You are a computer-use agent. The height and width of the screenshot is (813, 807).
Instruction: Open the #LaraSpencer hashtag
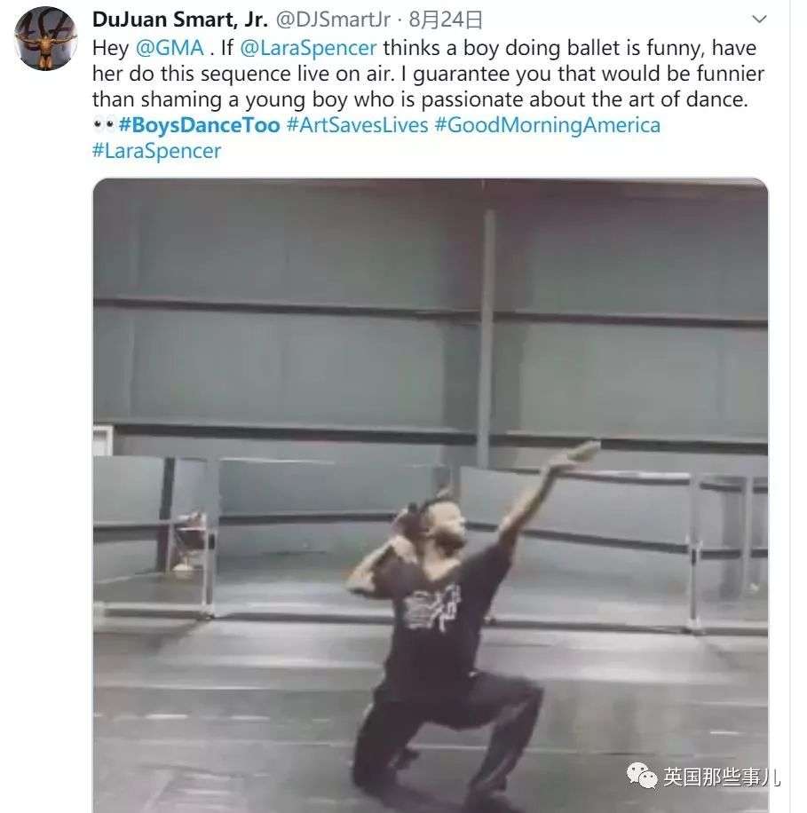tap(156, 150)
